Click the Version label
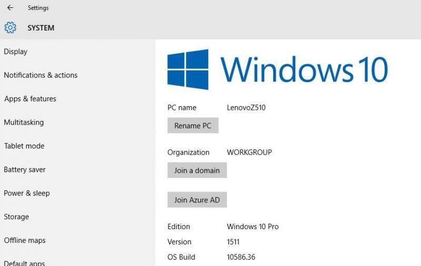This screenshot has height=266, width=421. [x=179, y=242]
